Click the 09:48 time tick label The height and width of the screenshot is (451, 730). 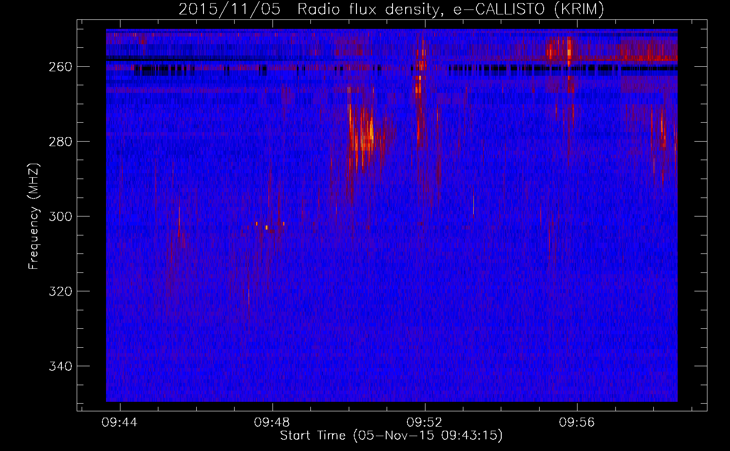272,423
